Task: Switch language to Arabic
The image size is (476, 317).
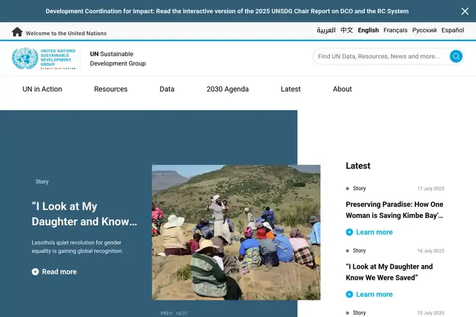Action: (x=326, y=30)
